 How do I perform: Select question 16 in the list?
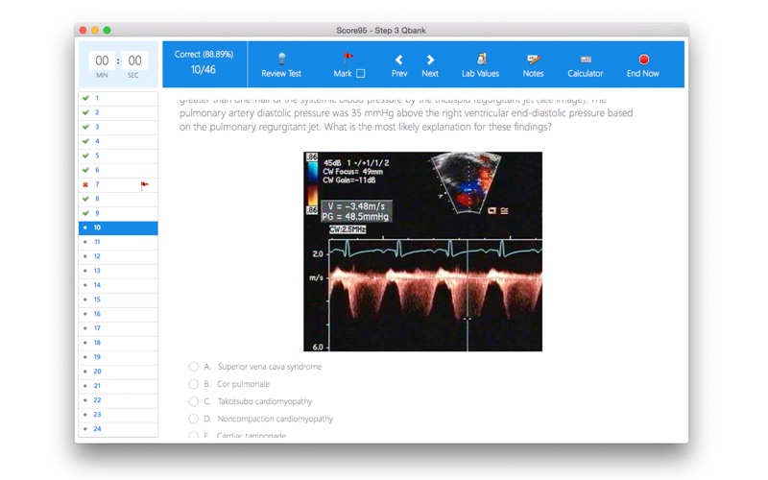coord(118,314)
